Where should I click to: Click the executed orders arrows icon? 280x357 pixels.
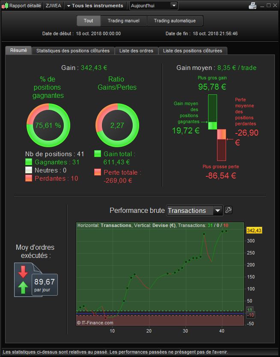[x=23, y=280]
